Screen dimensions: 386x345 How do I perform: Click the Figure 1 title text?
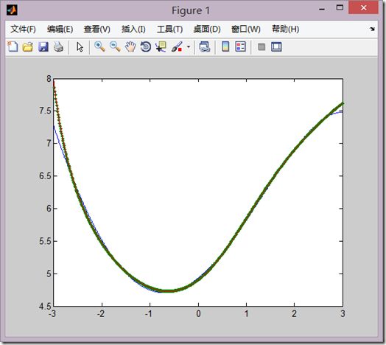tap(191, 10)
